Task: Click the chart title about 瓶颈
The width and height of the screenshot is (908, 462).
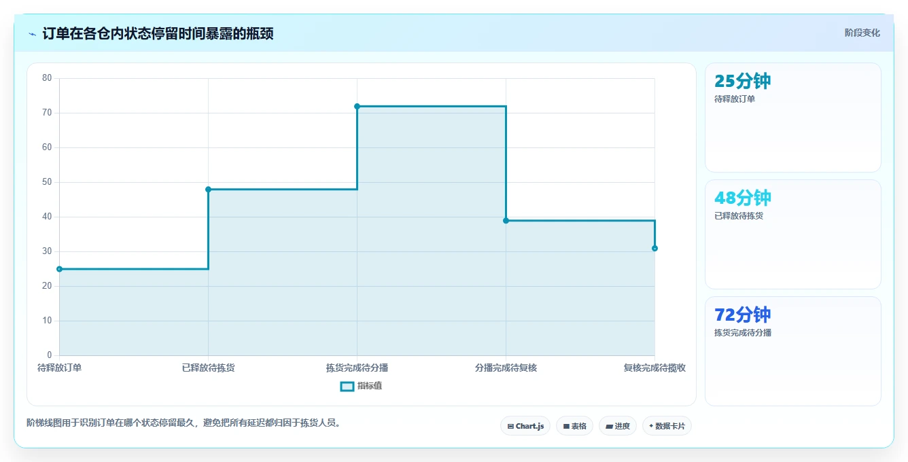Action: (x=158, y=33)
